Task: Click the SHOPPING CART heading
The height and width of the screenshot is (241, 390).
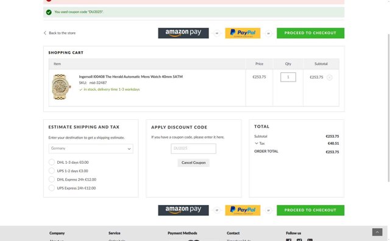Action: click(x=66, y=53)
